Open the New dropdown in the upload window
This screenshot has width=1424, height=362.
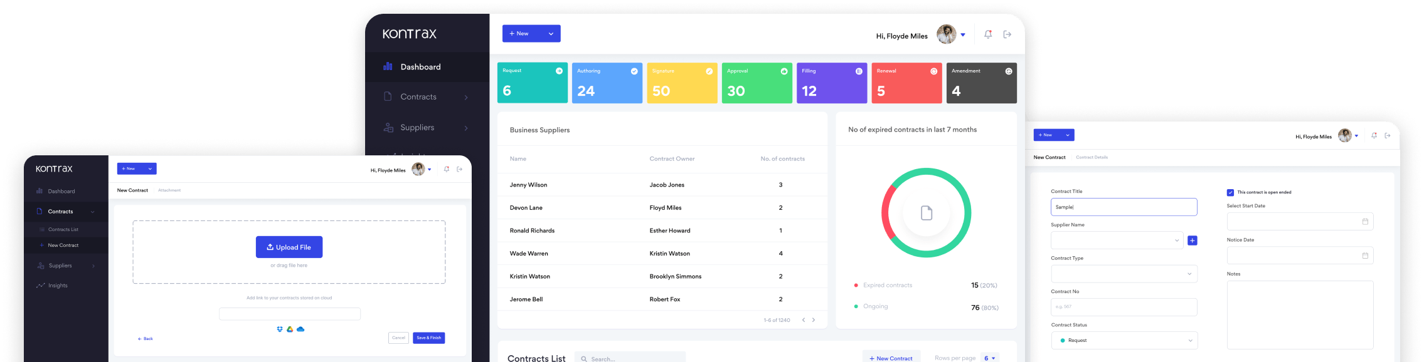point(150,169)
